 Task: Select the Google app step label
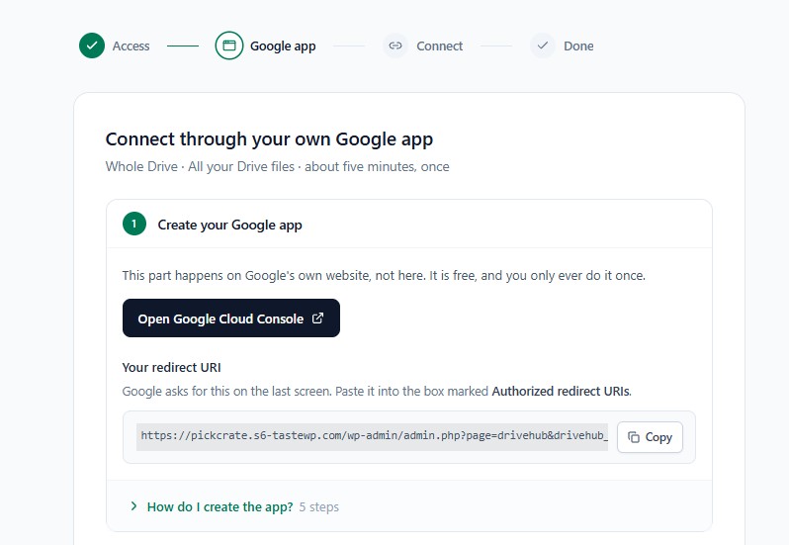(283, 46)
